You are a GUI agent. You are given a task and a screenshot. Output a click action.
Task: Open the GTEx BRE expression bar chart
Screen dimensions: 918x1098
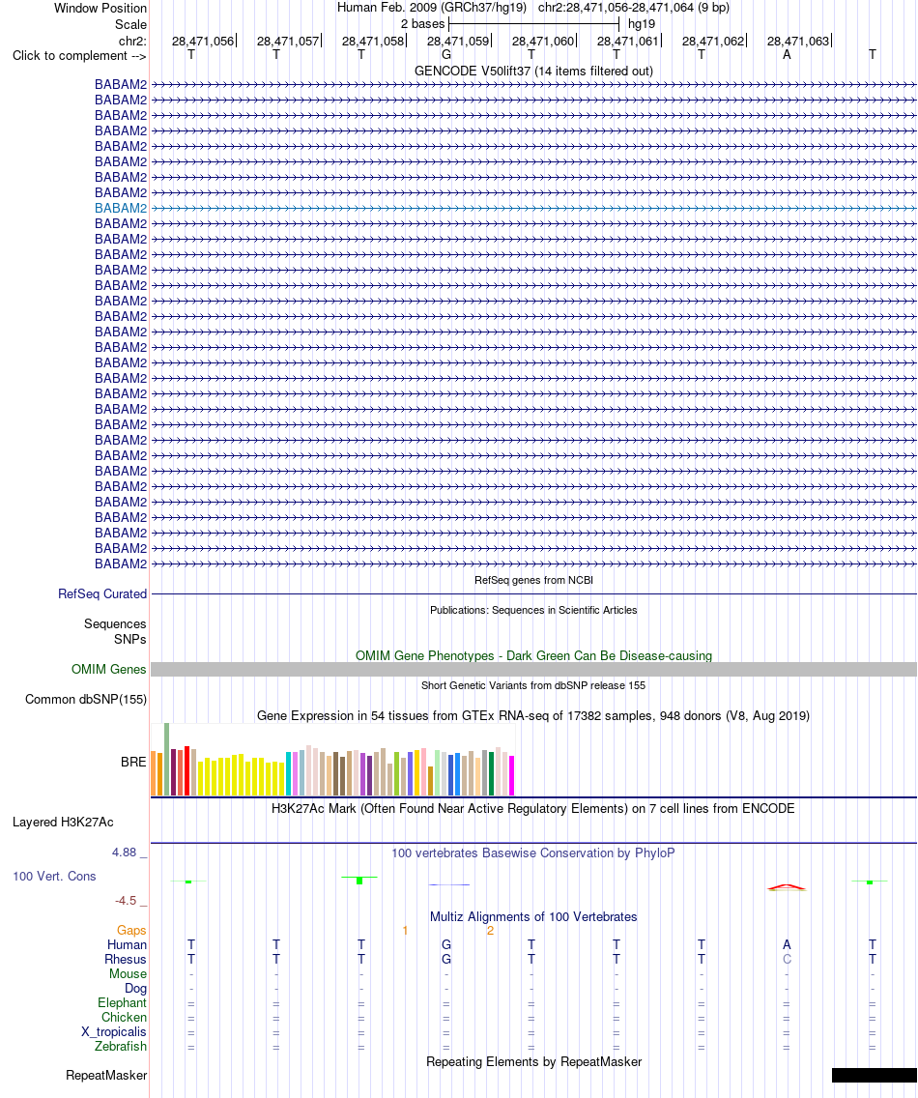pyautogui.click(x=332, y=760)
